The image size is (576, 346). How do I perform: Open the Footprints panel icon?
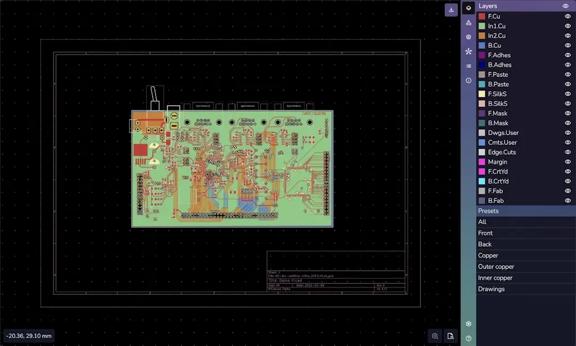468,37
